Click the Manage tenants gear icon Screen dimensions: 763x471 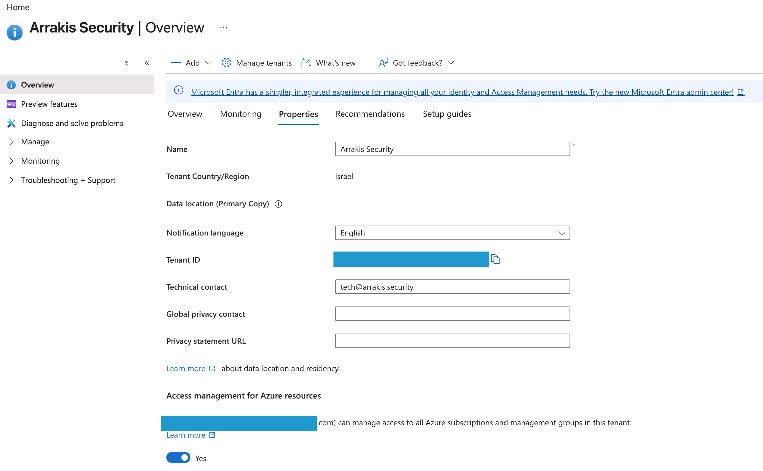coord(226,63)
